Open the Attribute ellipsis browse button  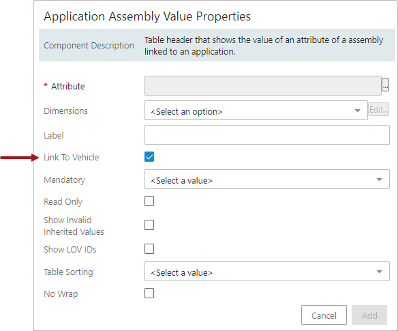[x=385, y=85]
